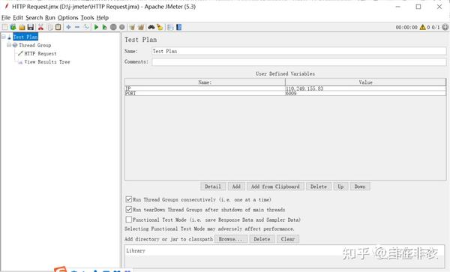
Task: Clear all results with double broom icon
Action: [141, 27]
